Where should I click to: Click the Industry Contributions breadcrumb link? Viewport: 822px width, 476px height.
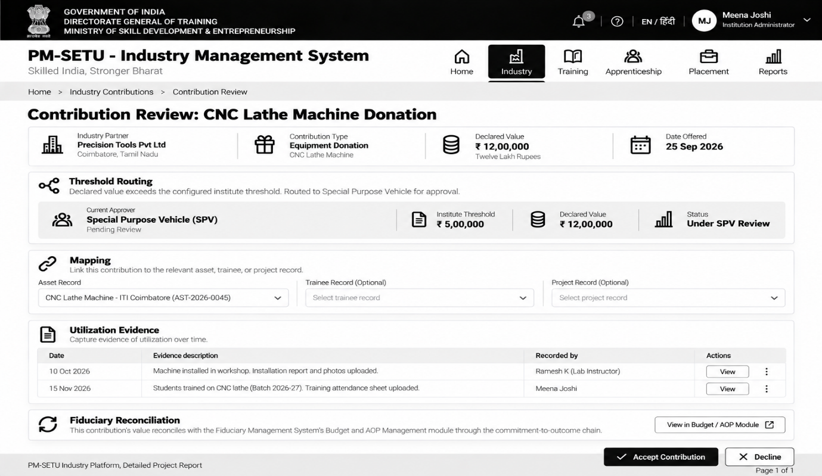tap(111, 92)
